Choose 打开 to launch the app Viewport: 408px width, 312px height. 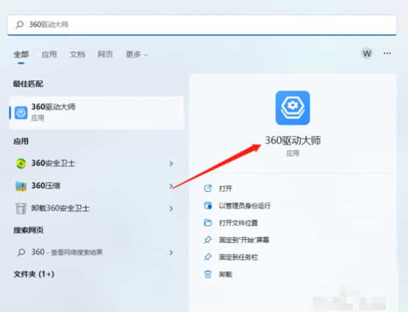pos(225,189)
